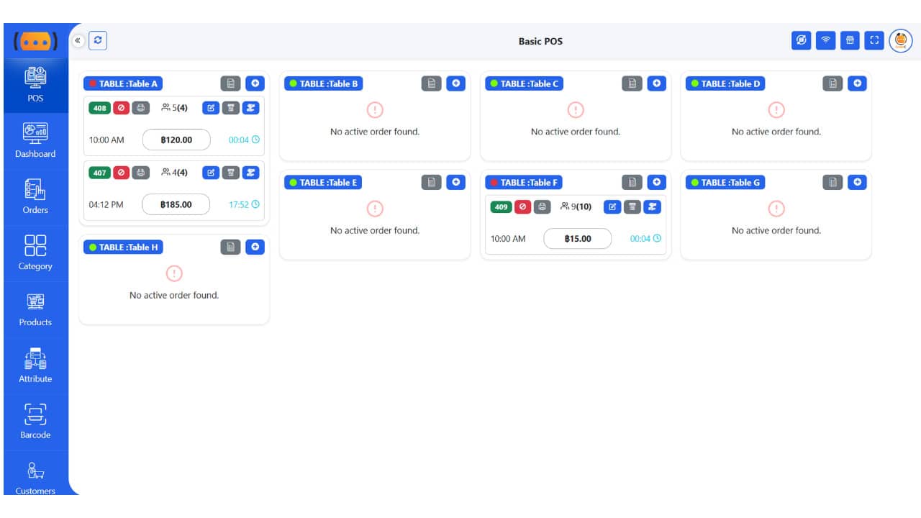Screen dimensions: 921x518
Task: Open order list for Table D
Action: (832, 83)
